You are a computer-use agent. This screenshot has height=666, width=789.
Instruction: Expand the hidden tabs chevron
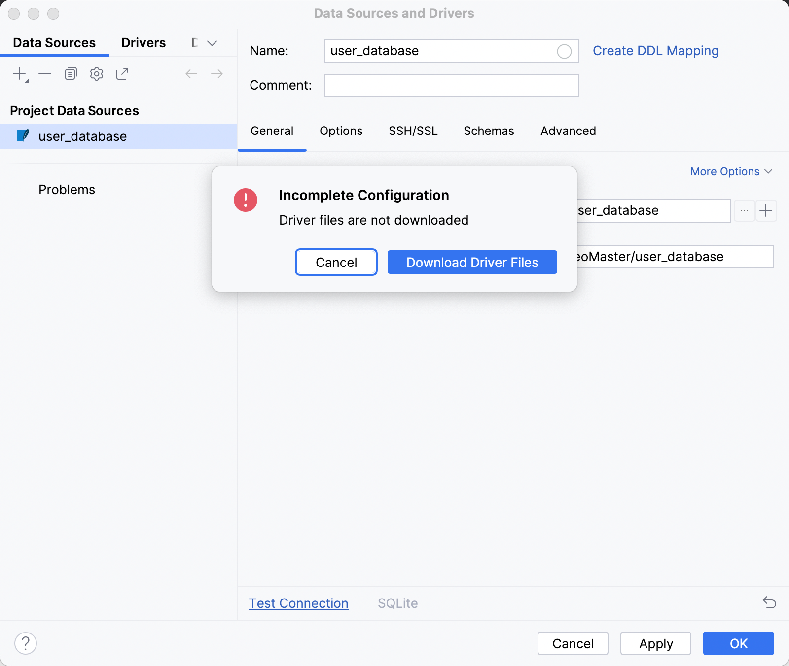click(212, 43)
